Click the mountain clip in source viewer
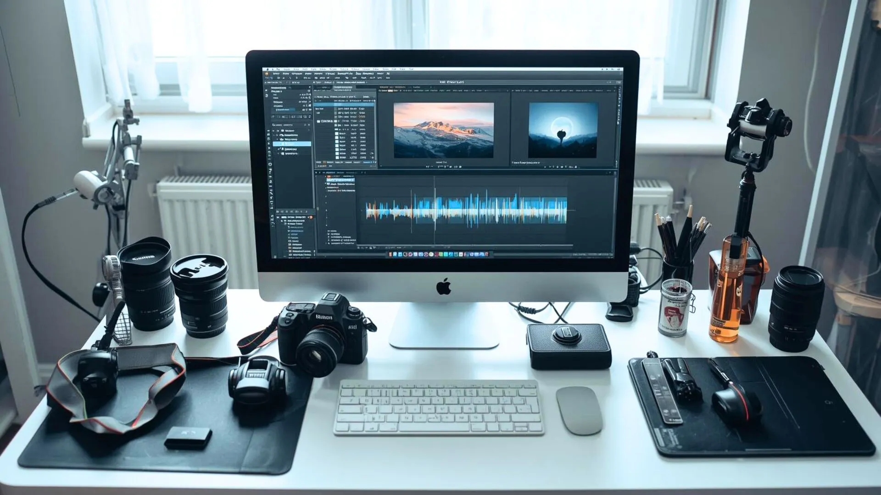This screenshot has width=881, height=495. (443, 130)
